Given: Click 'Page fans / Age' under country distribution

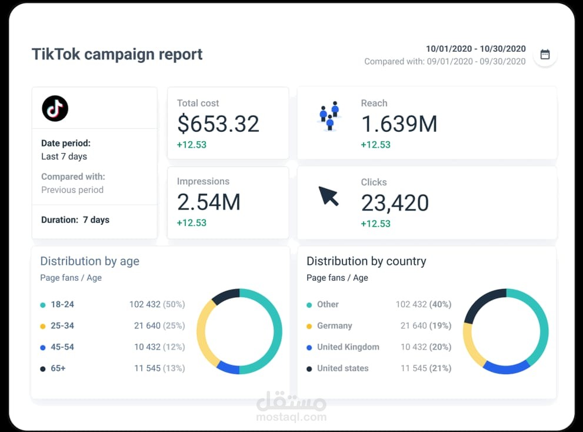Looking at the screenshot, I should 337,278.
